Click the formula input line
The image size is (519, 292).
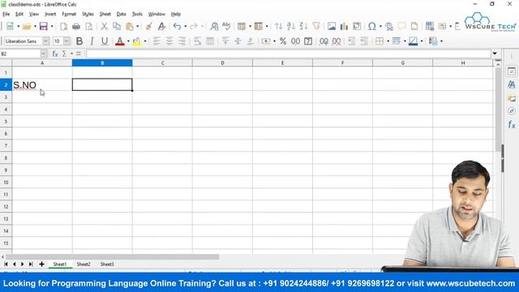[x=289, y=54]
